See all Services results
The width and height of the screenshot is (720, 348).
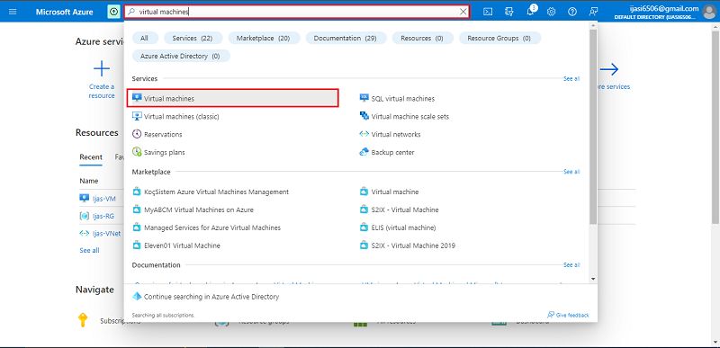tap(571, 79)
